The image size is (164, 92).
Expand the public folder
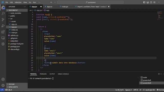coord(17,16)
